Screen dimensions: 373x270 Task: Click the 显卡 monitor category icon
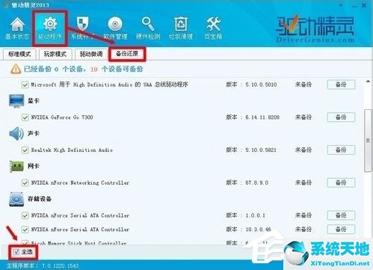(x=16, y=101)
